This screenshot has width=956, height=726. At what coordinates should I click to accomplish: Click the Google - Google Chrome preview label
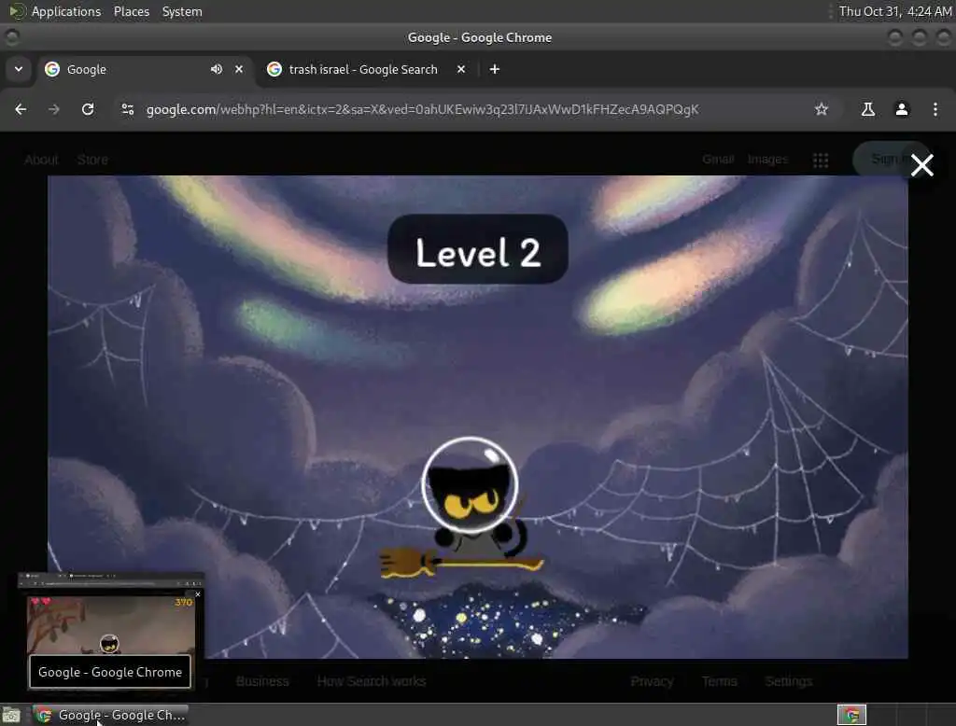pyautogui.click(x=110, y=672)
